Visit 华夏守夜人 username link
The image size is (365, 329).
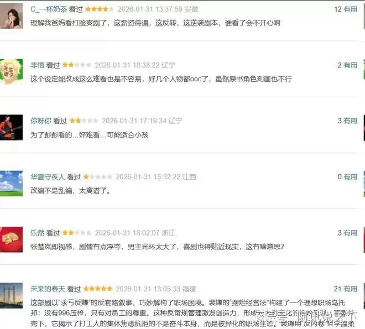point(48,177)
